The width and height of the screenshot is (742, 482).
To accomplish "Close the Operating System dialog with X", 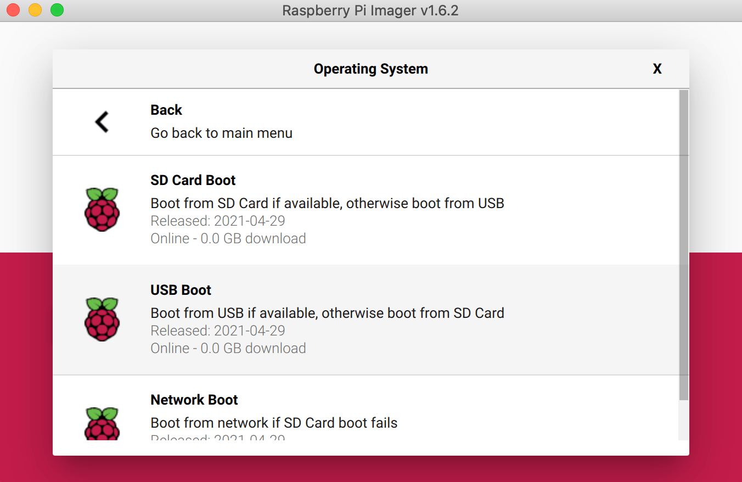I will 657,69.
